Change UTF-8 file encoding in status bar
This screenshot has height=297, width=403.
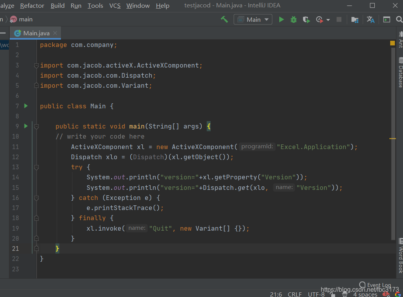click(x=316, y=294)
